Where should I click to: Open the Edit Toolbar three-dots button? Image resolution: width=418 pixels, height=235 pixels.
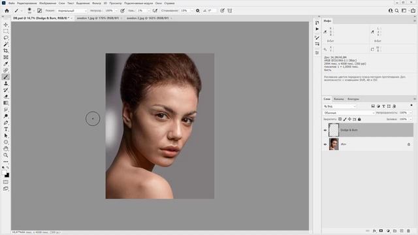point(6,162)
